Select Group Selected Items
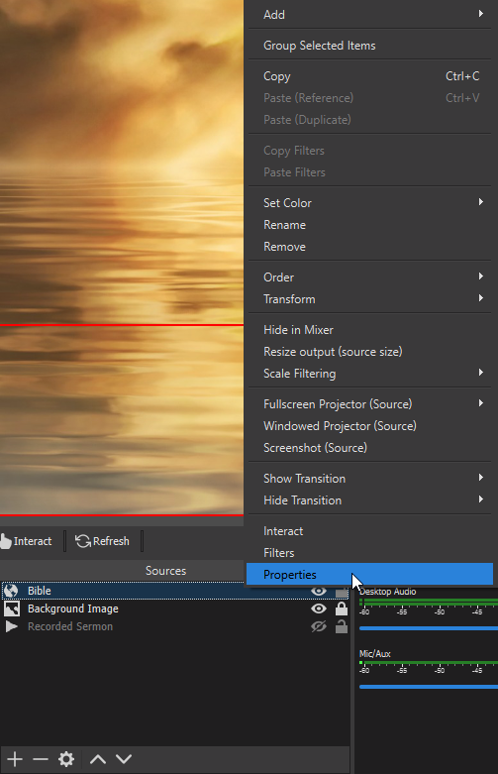The width and height of the screenshot is (498, 774). [370, 46]
